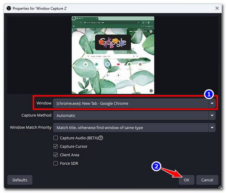The height and width of the screenshot is (193, 226).
Task: Click the OBS logo in title bar
Action: click(x=9, y=8)
